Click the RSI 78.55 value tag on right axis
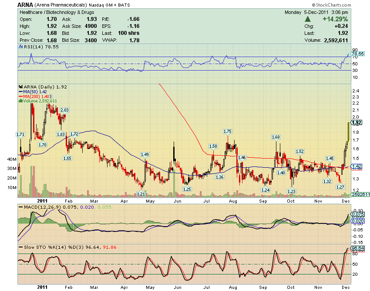The image size is (370, 291). pyautogui.click(x=358, y=54)
